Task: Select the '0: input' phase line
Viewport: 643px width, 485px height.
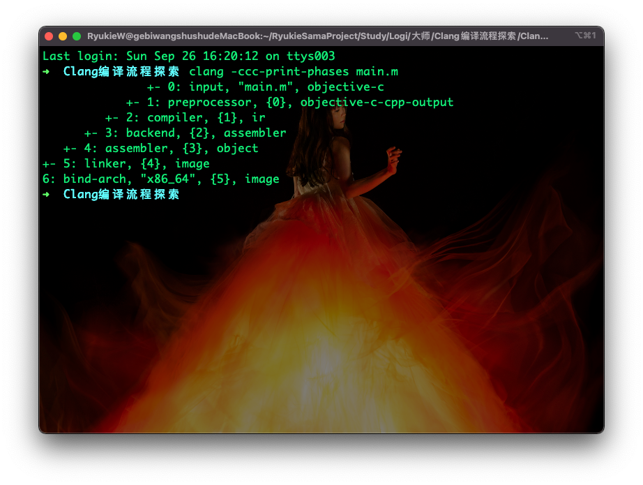Action: tap(265, 87)
